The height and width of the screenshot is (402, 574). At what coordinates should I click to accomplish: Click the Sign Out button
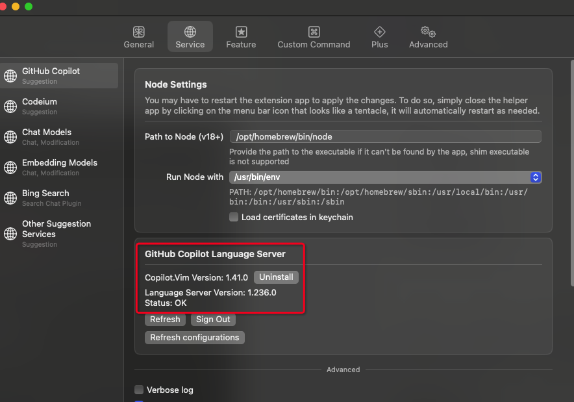(213, 320)
